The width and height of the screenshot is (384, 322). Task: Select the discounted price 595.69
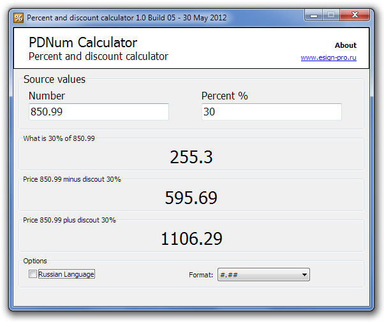coord(191,198)
